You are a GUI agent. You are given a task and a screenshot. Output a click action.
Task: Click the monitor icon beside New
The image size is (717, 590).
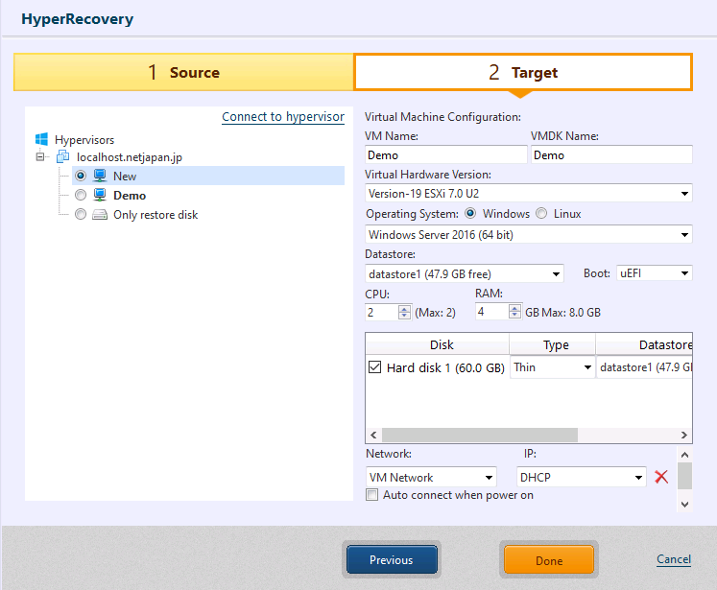[x=100, y=177]
